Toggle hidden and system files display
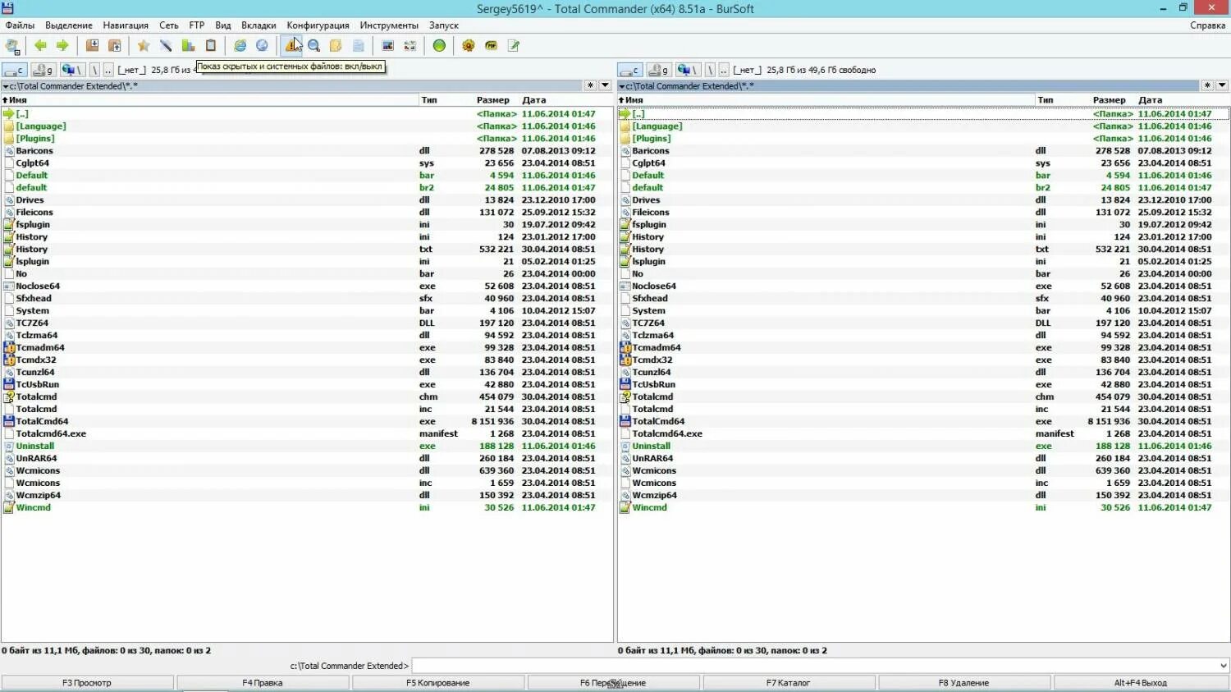The width and height of the screenshot is (1231, 692). click(x=292, y=46)
